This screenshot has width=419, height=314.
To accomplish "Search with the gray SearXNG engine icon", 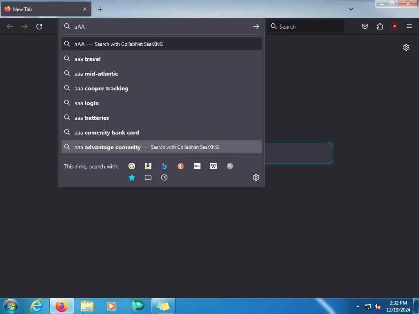I will (230, 166).
